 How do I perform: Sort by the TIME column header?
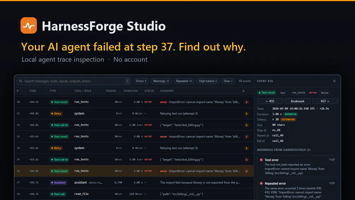pos(32,91)
